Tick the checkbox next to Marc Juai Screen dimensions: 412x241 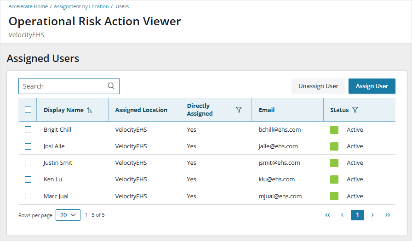click(x=28, y=196)
